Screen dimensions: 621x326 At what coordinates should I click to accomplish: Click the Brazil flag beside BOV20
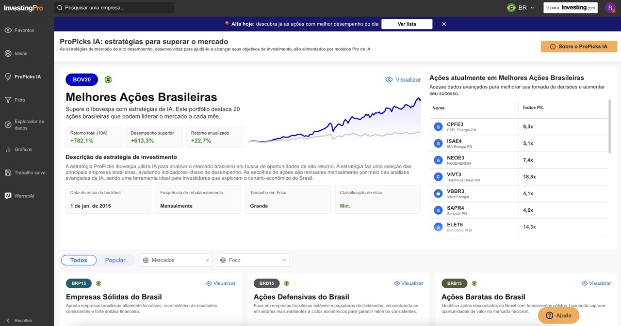click(108, 79)
